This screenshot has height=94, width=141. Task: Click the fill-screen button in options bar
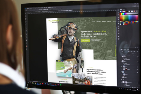[x=59, y=9]
